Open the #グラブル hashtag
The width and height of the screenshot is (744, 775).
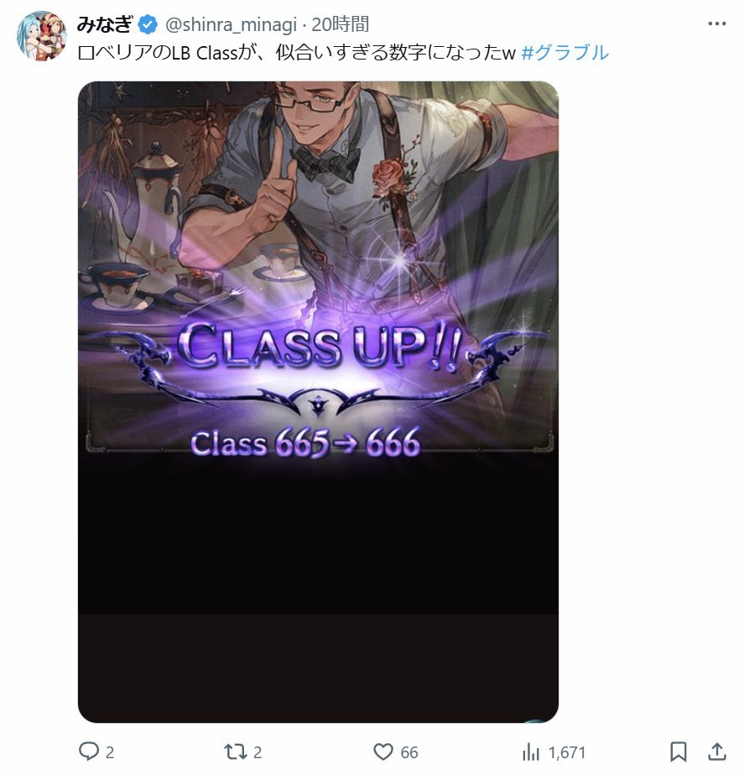[565, 52]
